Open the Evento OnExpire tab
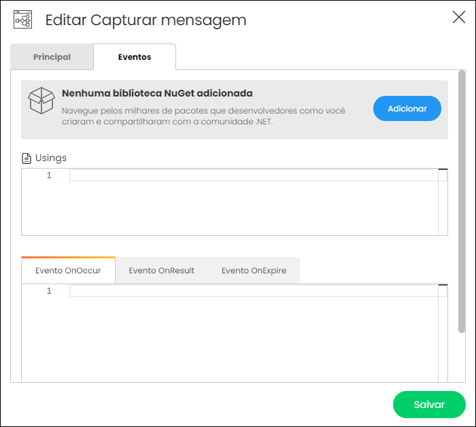The image size is (476, 427). [x=254, y=271]
